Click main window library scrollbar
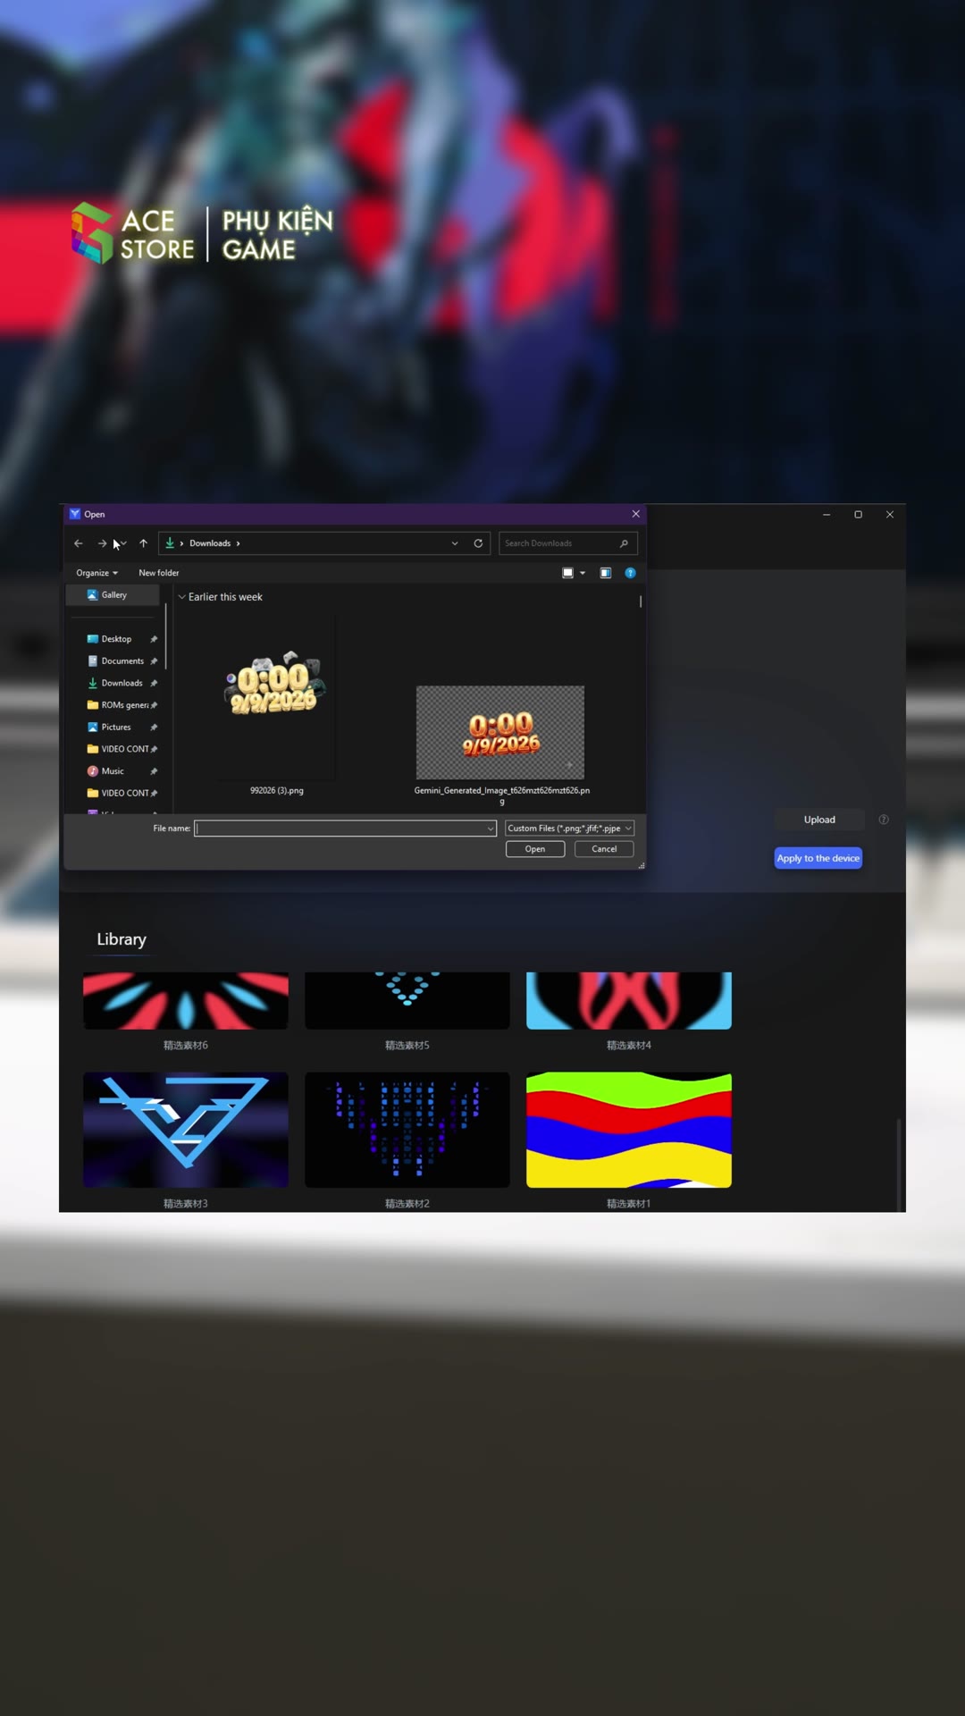The width and height of the screenshot is (965, 1716). click(x=899, y=1164)
